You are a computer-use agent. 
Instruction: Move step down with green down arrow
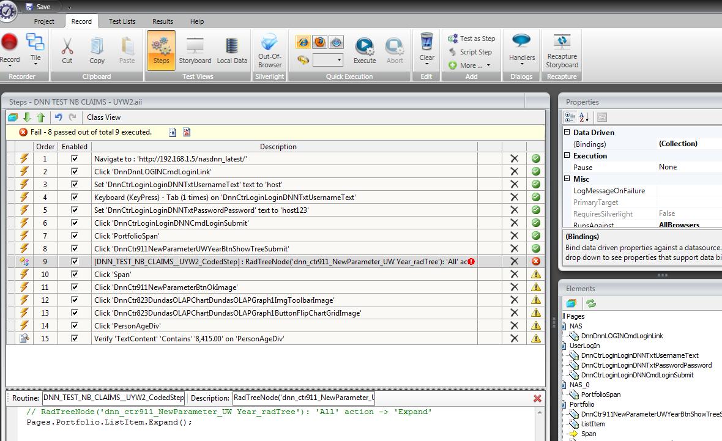(x=27, y=117)
